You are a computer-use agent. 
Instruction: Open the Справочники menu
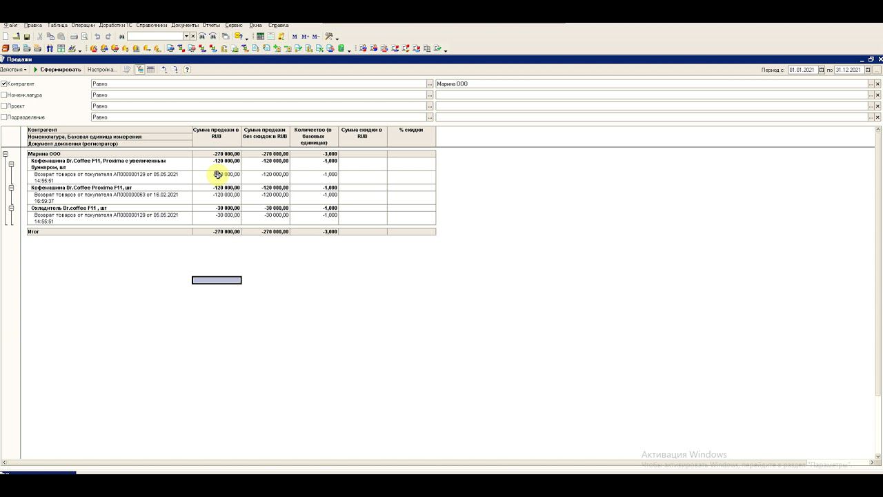(151, 25)
